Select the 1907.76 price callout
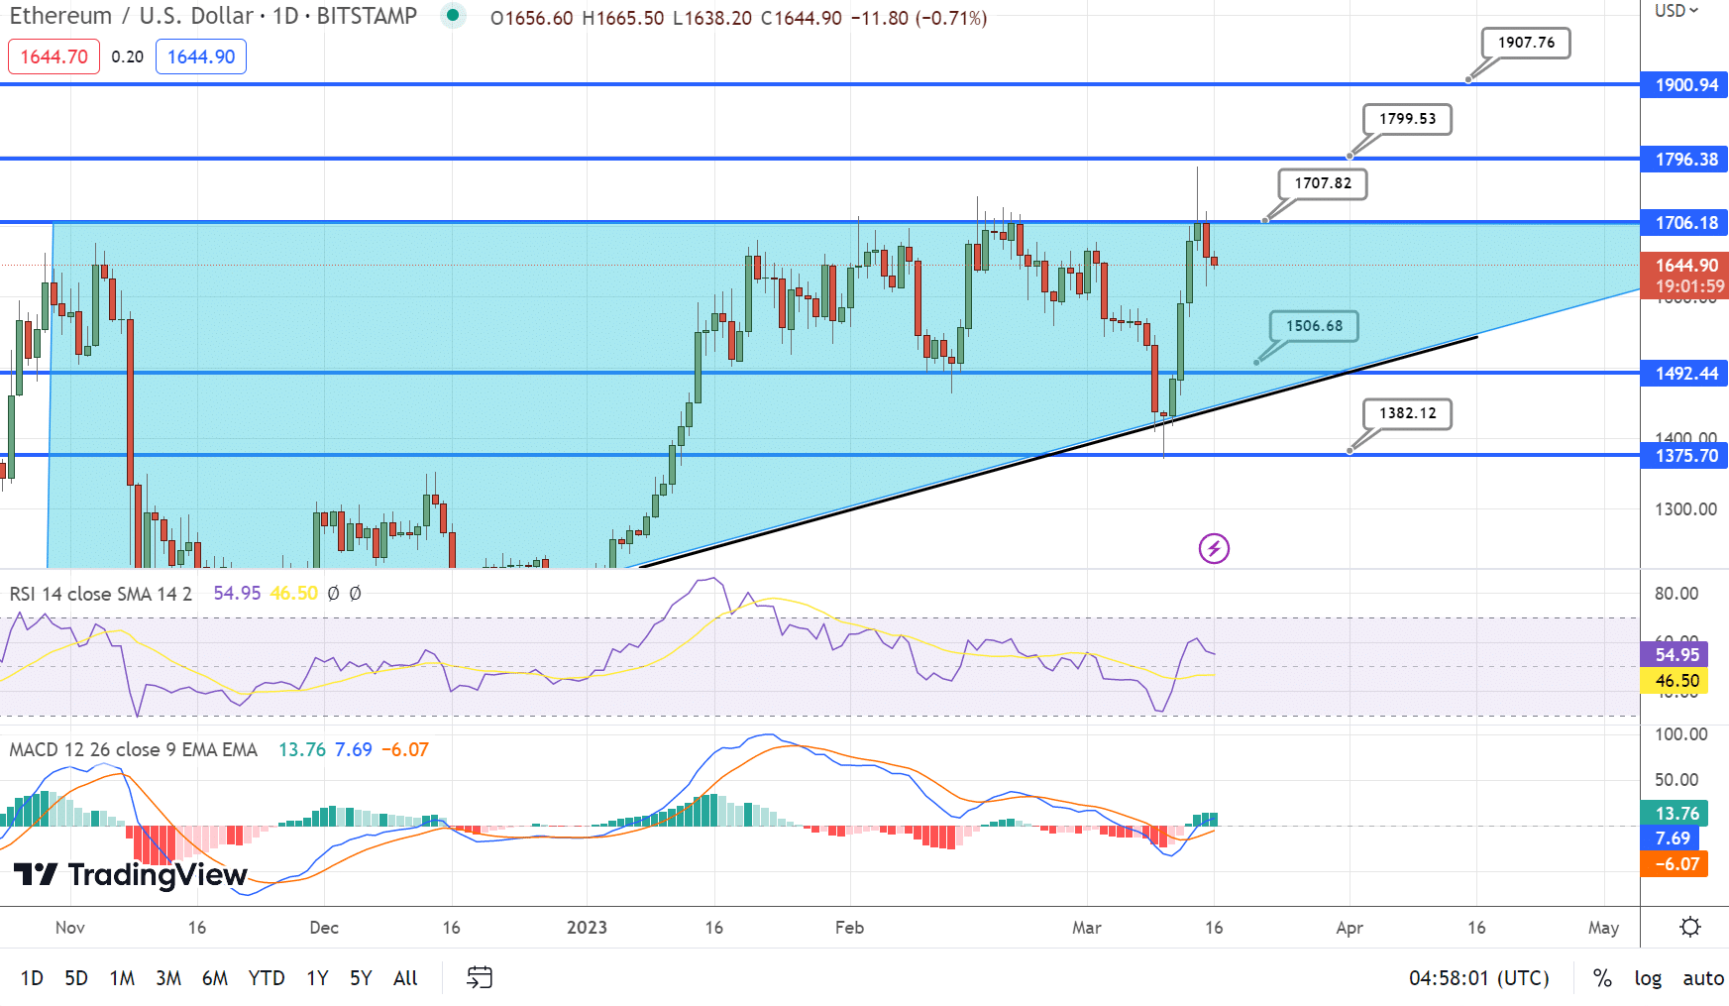 point(1526,43)
